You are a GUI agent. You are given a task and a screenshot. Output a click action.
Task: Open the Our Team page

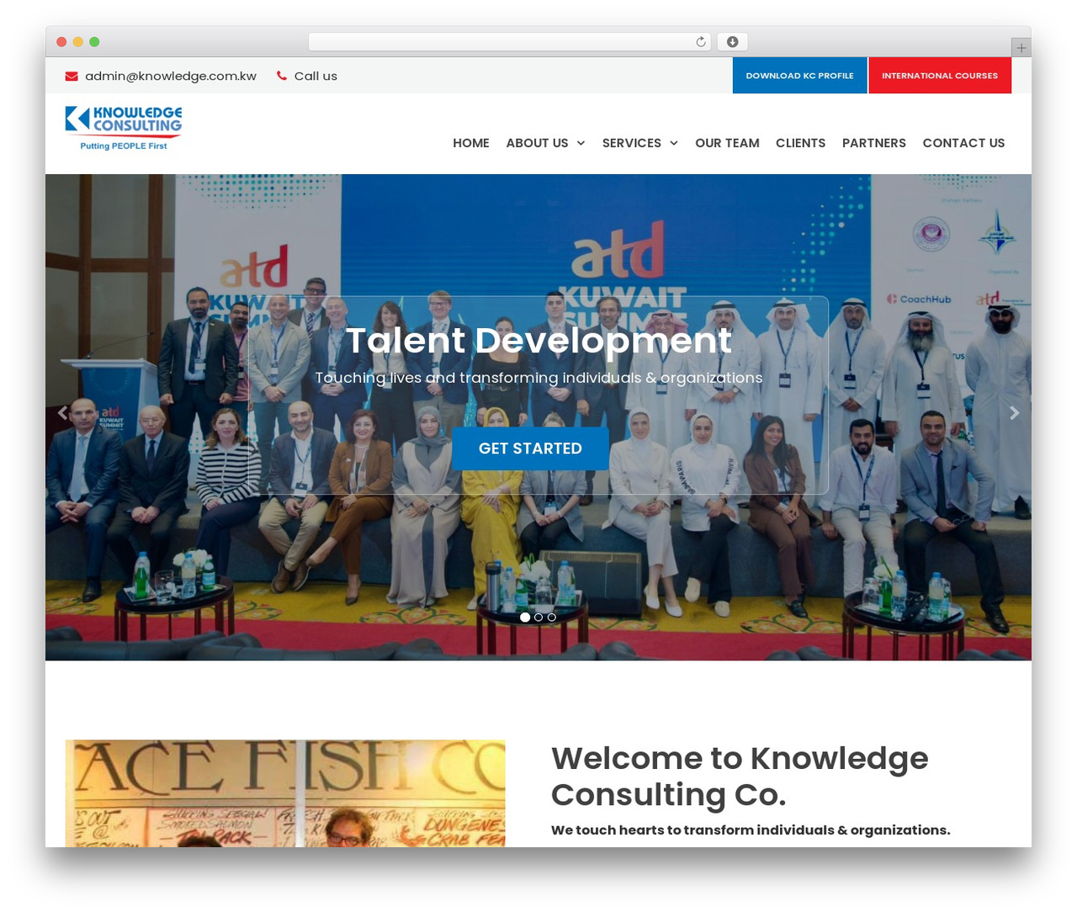click(727, 143)
